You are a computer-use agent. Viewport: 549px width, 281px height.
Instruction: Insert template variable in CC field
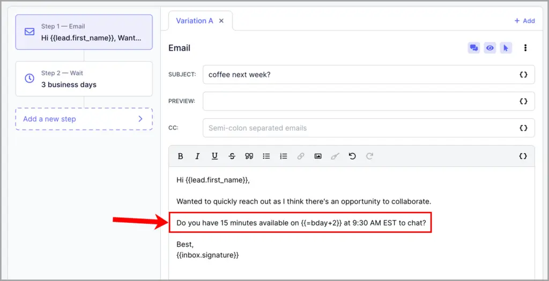point(523,128)
